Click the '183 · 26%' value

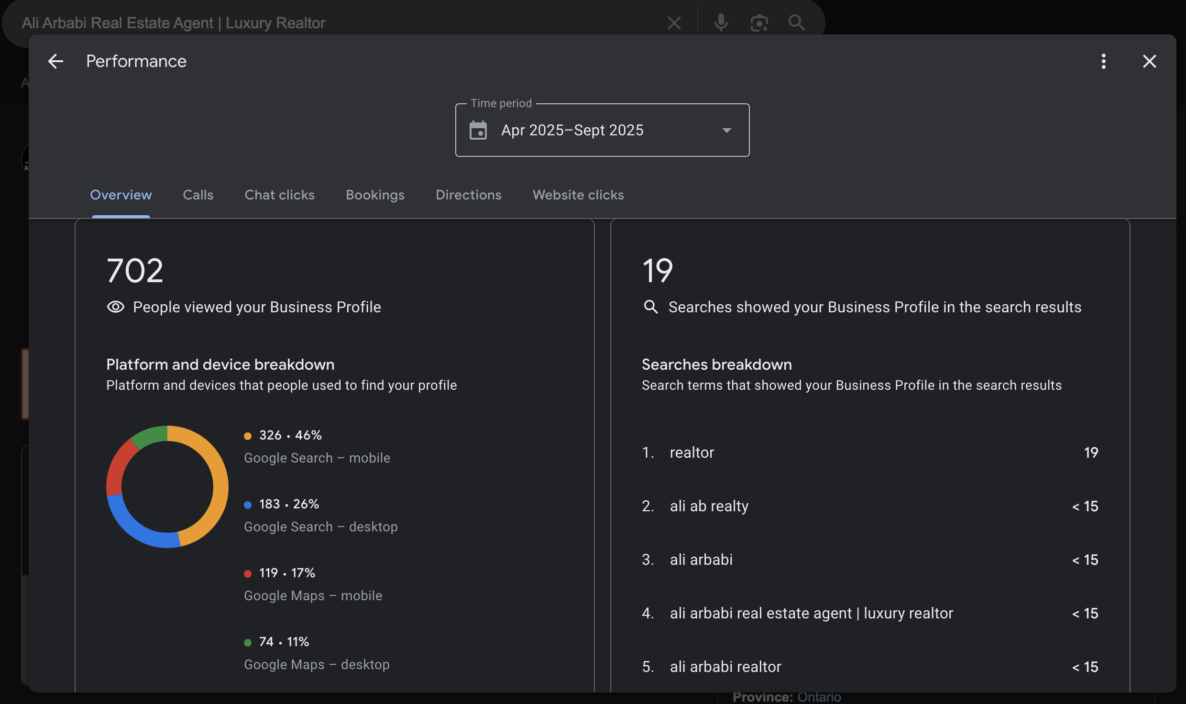tap(289, 504)
